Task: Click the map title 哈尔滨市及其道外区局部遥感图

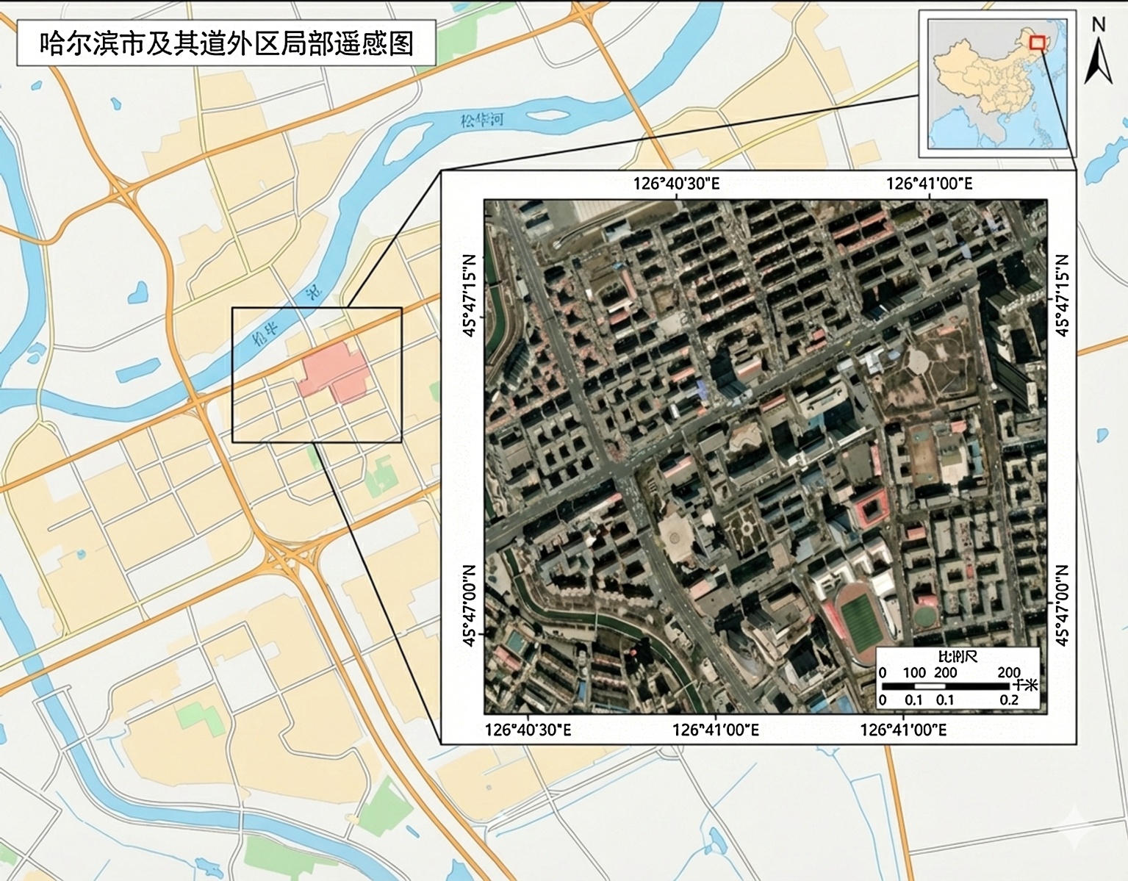Action: click(x=226, y=43)
